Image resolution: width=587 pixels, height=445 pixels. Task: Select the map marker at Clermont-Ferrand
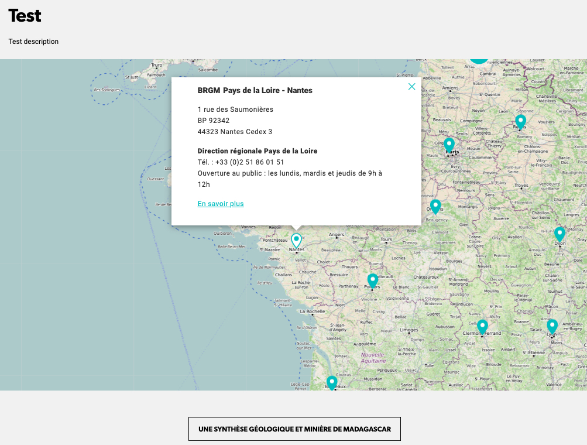coord(482,327)
